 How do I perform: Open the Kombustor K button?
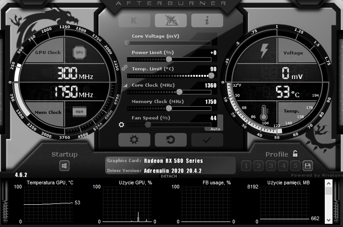pyautogui.click(x=134, y=20)
